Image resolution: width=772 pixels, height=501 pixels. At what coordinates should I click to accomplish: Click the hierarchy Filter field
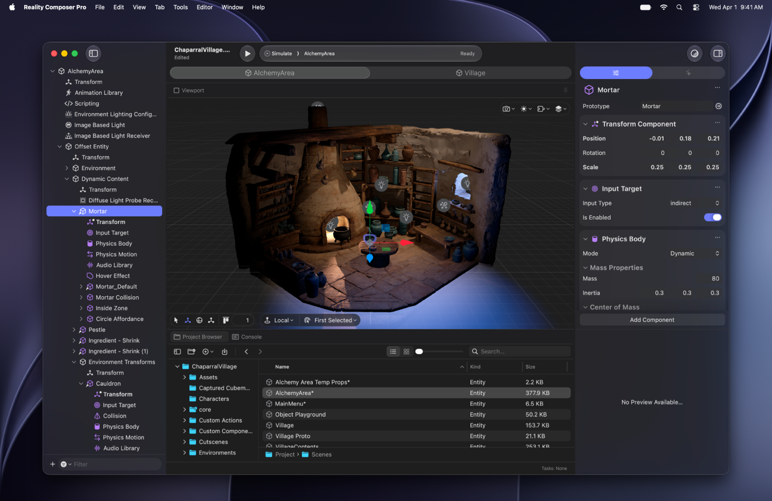tap(116, 464)
